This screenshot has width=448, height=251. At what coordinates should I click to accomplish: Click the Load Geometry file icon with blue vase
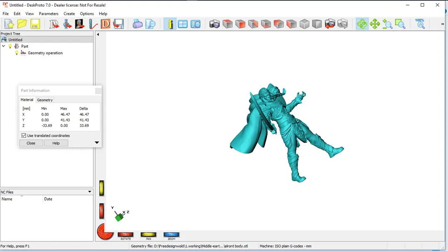pyautogui.click(x=67, y=24)
